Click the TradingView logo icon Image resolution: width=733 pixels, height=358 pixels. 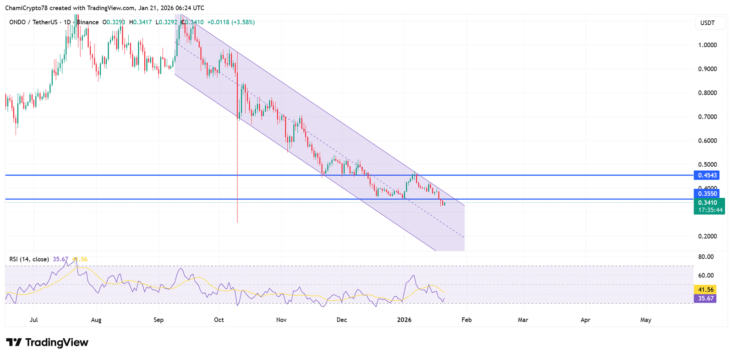coord(14,342)
